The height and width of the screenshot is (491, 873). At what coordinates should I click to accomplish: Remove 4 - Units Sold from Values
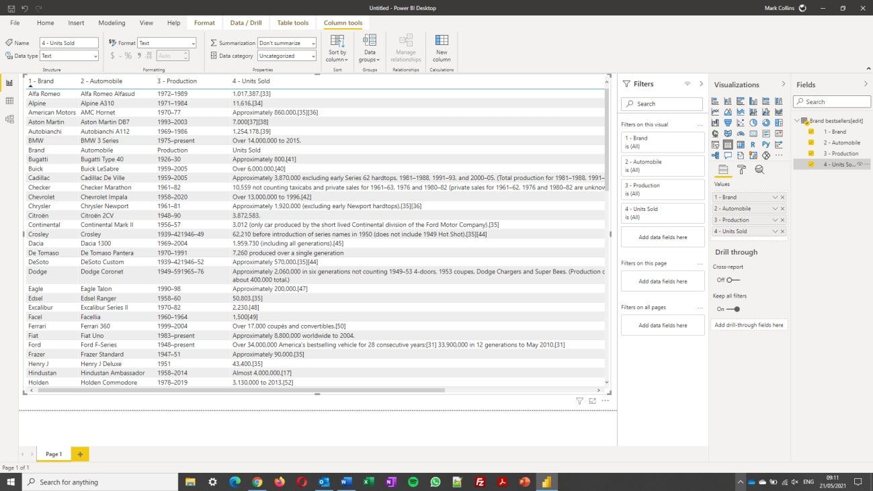click(x=783, y=231)
